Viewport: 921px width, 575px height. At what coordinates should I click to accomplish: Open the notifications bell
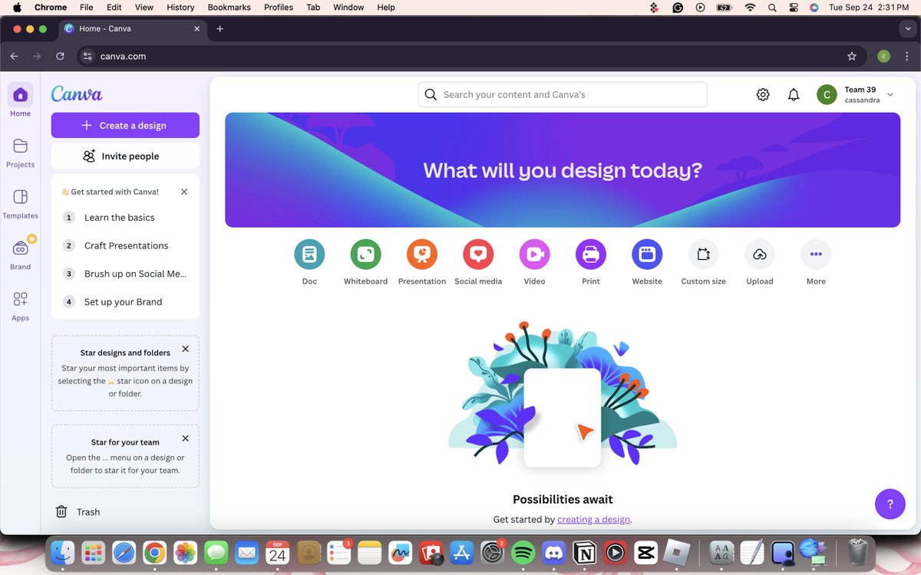point(794,94)
